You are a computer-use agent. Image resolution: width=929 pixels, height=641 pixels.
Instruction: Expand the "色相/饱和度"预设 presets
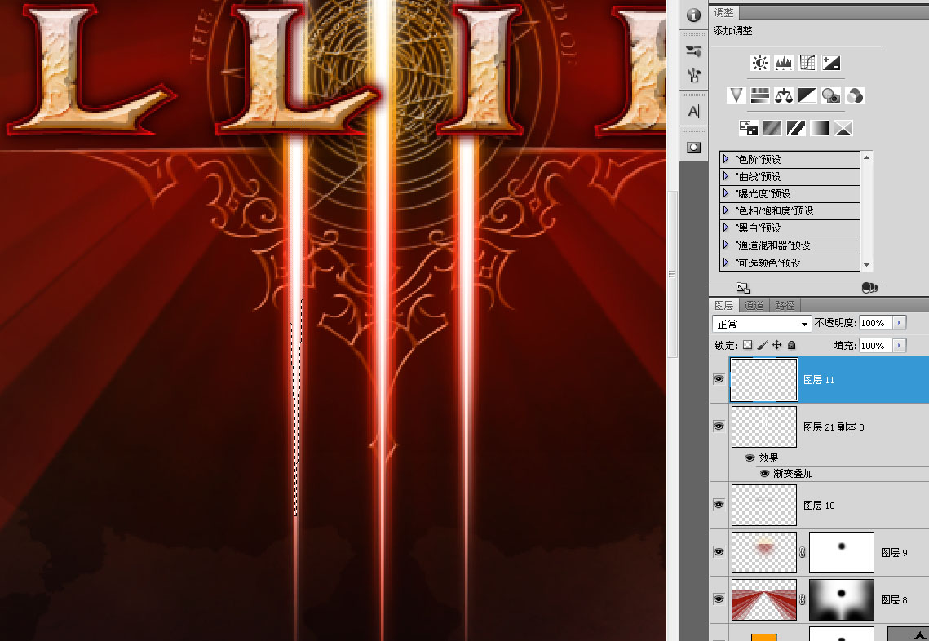[726, 210]
